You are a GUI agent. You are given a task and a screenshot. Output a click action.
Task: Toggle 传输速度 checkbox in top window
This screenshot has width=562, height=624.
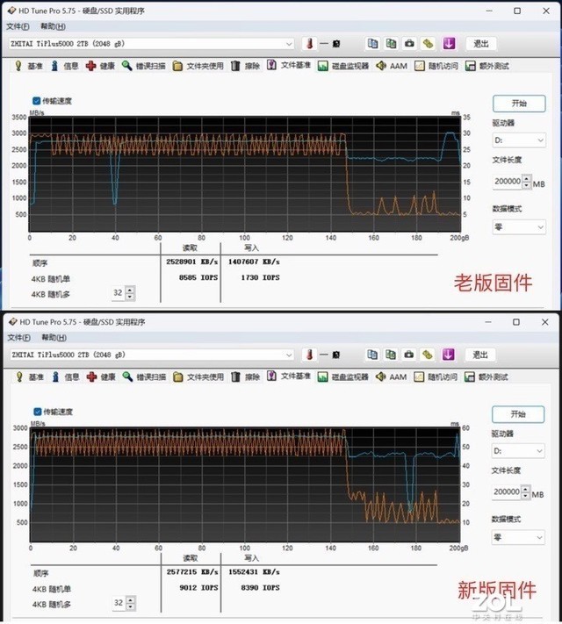[x=36, y=101]
